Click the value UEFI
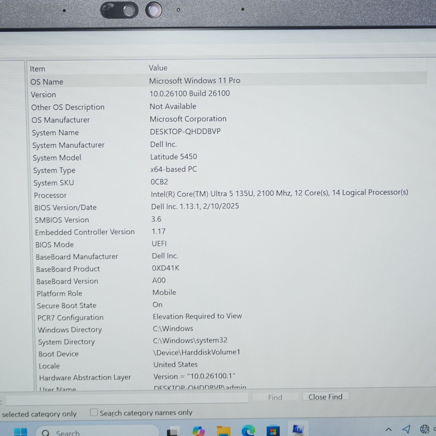 pyautogui.click(x=159, y=243)
